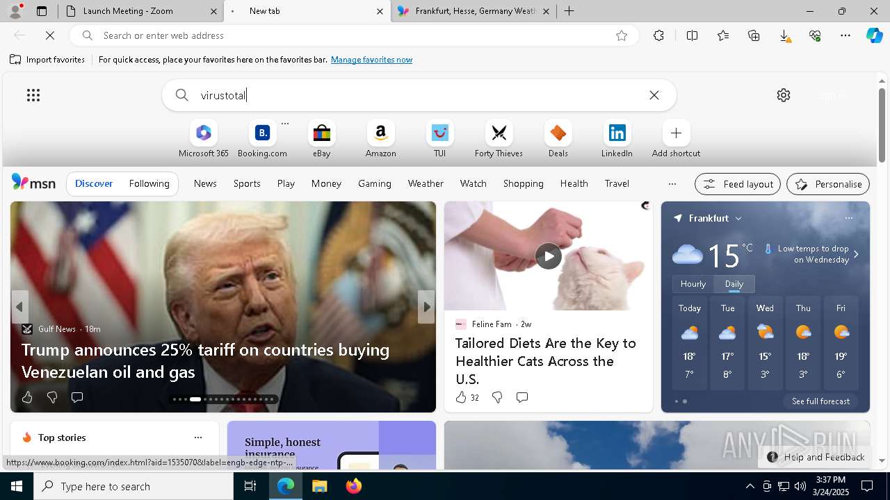Select Following feed tab

click(x=149, y=183)
